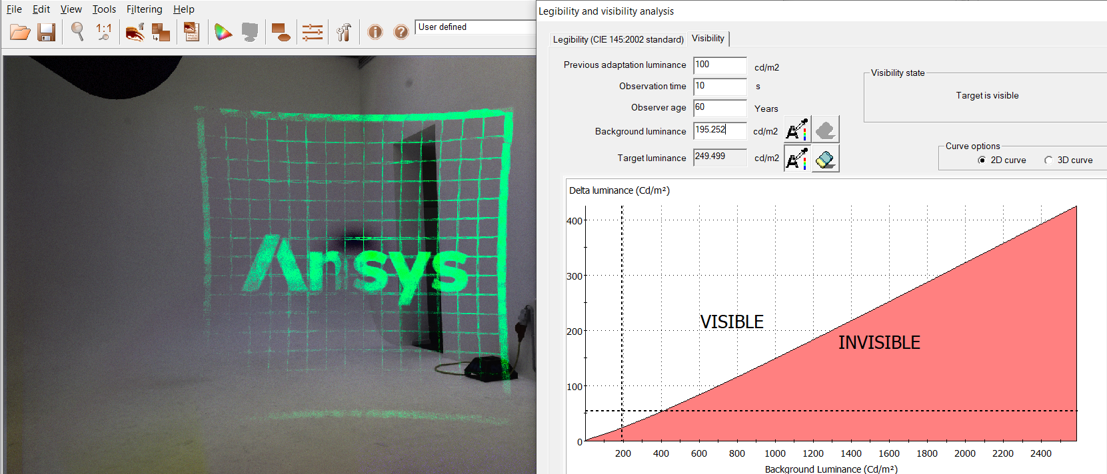1107x474 pixels.
Task: Click the Background luminance input field
Action: click(720, 130)
